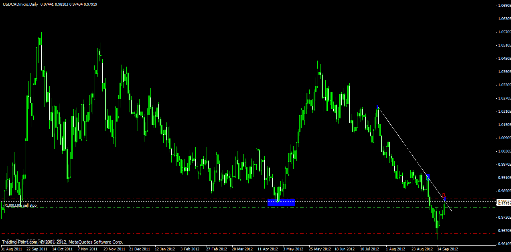Click the red down arrow marker
The width and height of the screenshot is (511, 252).
[443, 195]
